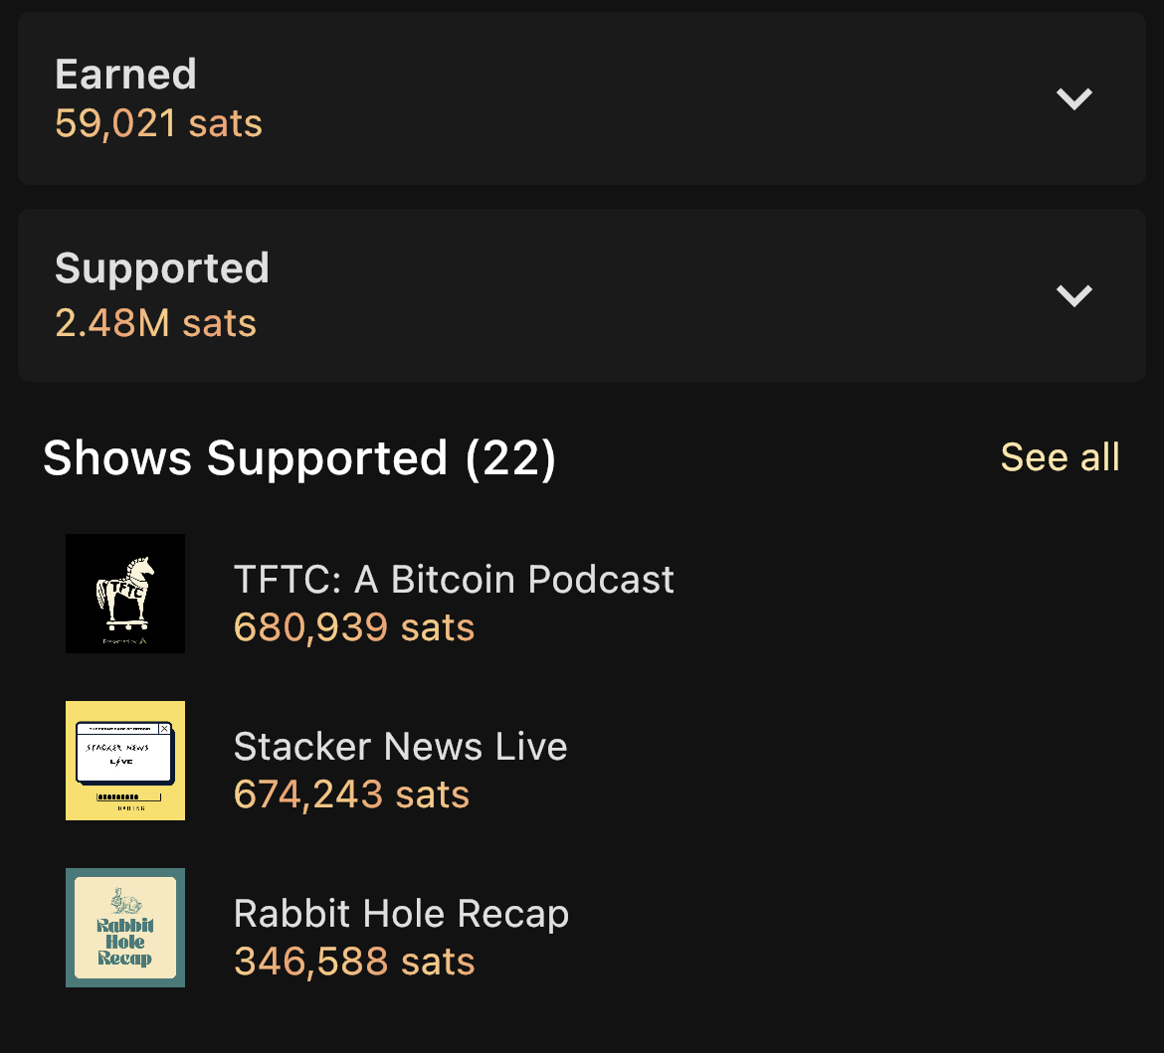Viewport: 1164px width, 1053px height.
Task: Expand the Earned section chevron
Action: (x=1074, y=98)
